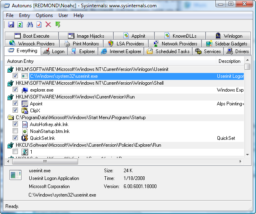
Task: Switch to the Image Hijacks tab
Action: tap(86, 36)
